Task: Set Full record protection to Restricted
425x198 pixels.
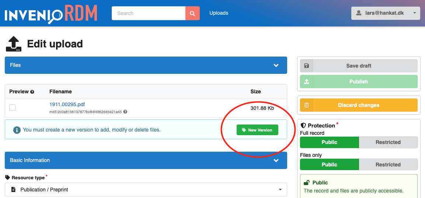Action: point(388,142)
